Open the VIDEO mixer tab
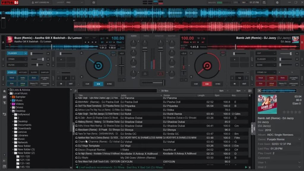The image size is (304, 171). pyautogui.click(x=146, y=36)
